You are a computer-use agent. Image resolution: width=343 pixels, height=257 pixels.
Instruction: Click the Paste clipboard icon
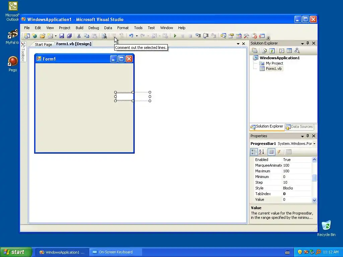click(94, 36)
